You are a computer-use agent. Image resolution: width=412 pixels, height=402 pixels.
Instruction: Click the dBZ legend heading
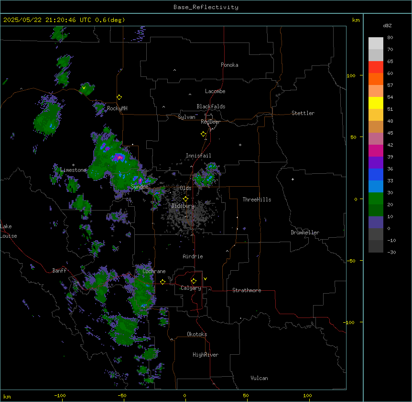point(387,25)
